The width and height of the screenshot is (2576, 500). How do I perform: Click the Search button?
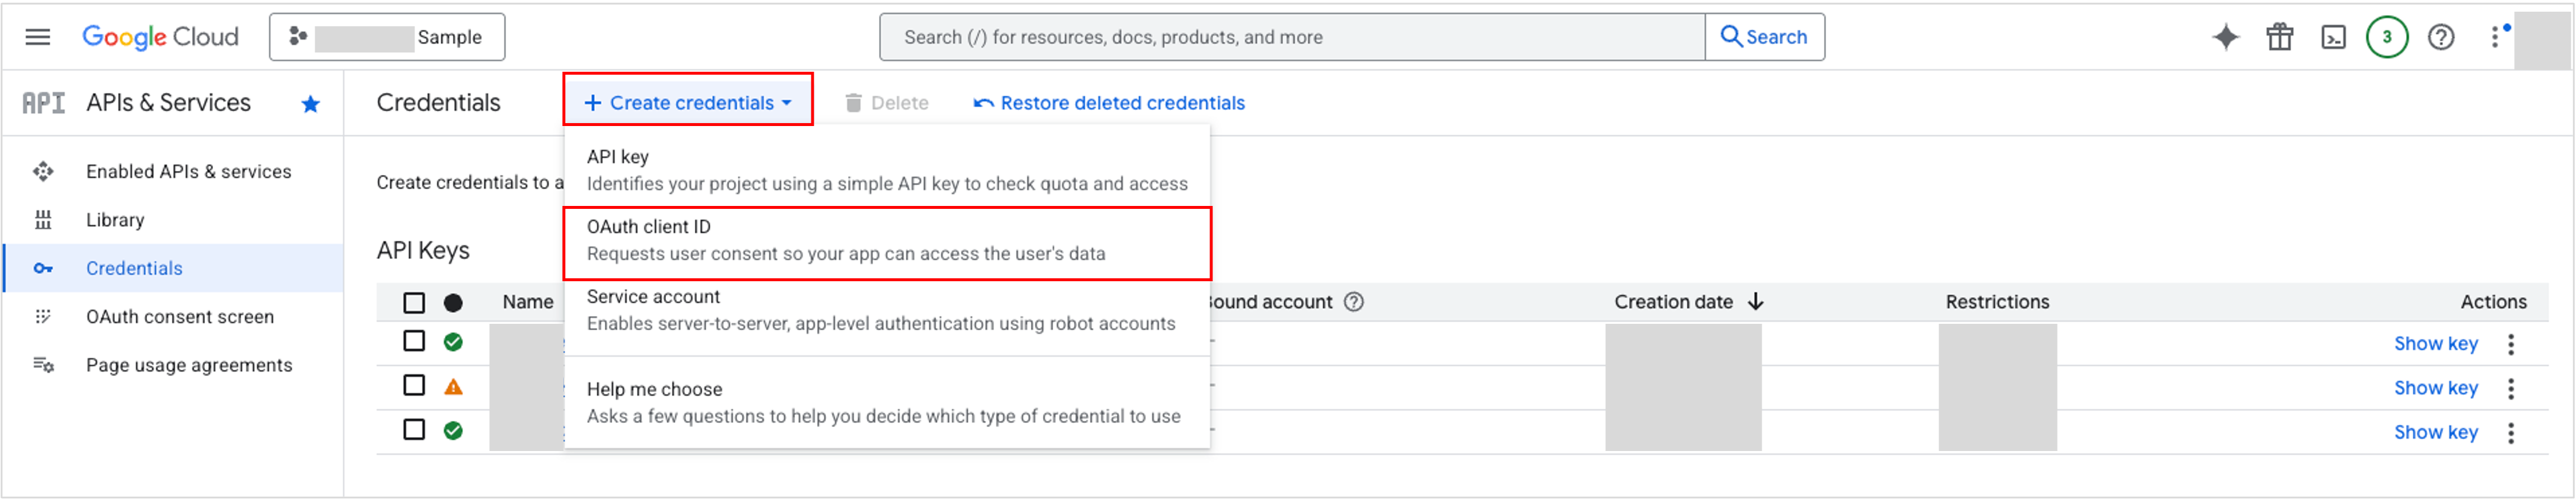coord(1765,37)
